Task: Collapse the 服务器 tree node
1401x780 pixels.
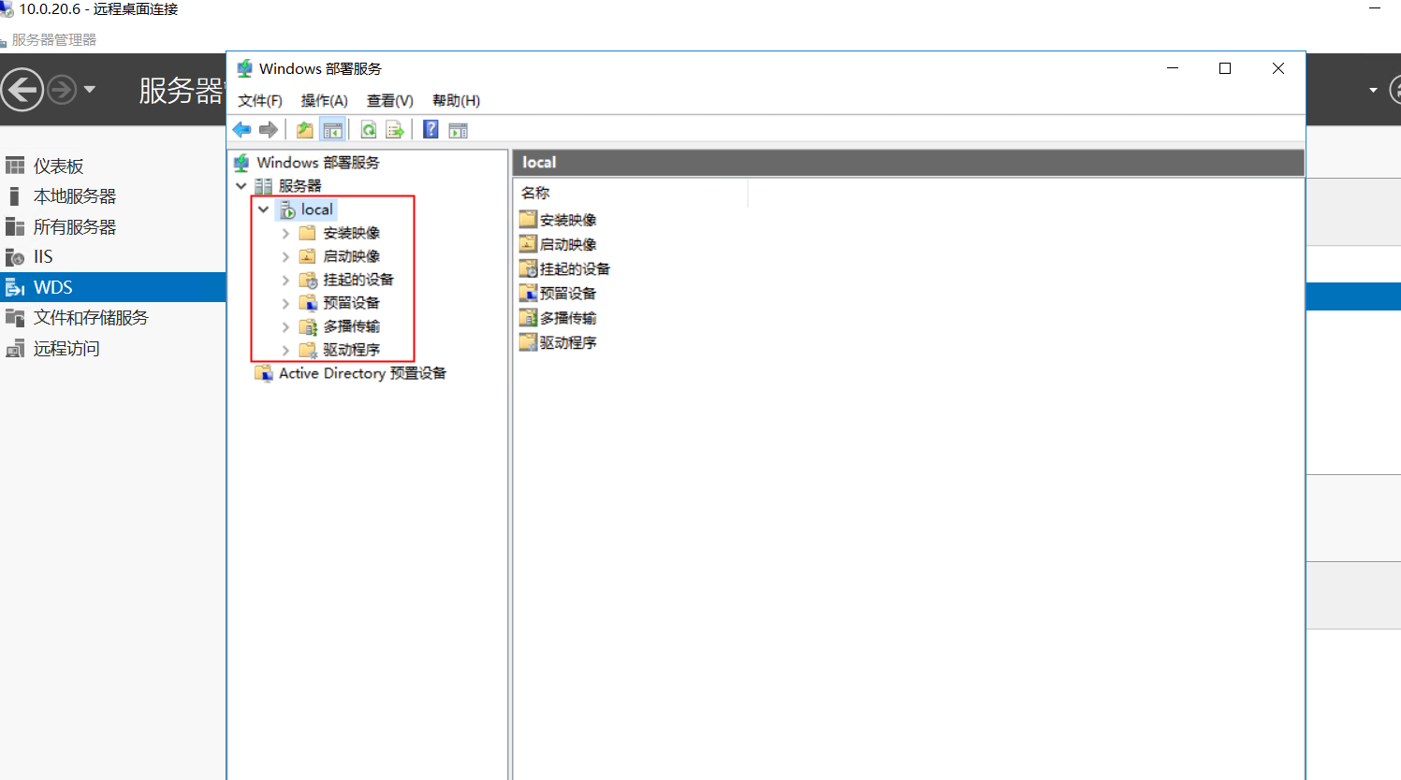Action: pos(241,186)
